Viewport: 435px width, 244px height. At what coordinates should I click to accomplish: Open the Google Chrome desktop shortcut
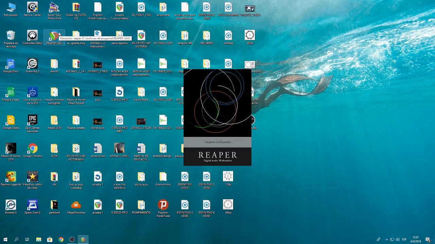tap(33, 150)
